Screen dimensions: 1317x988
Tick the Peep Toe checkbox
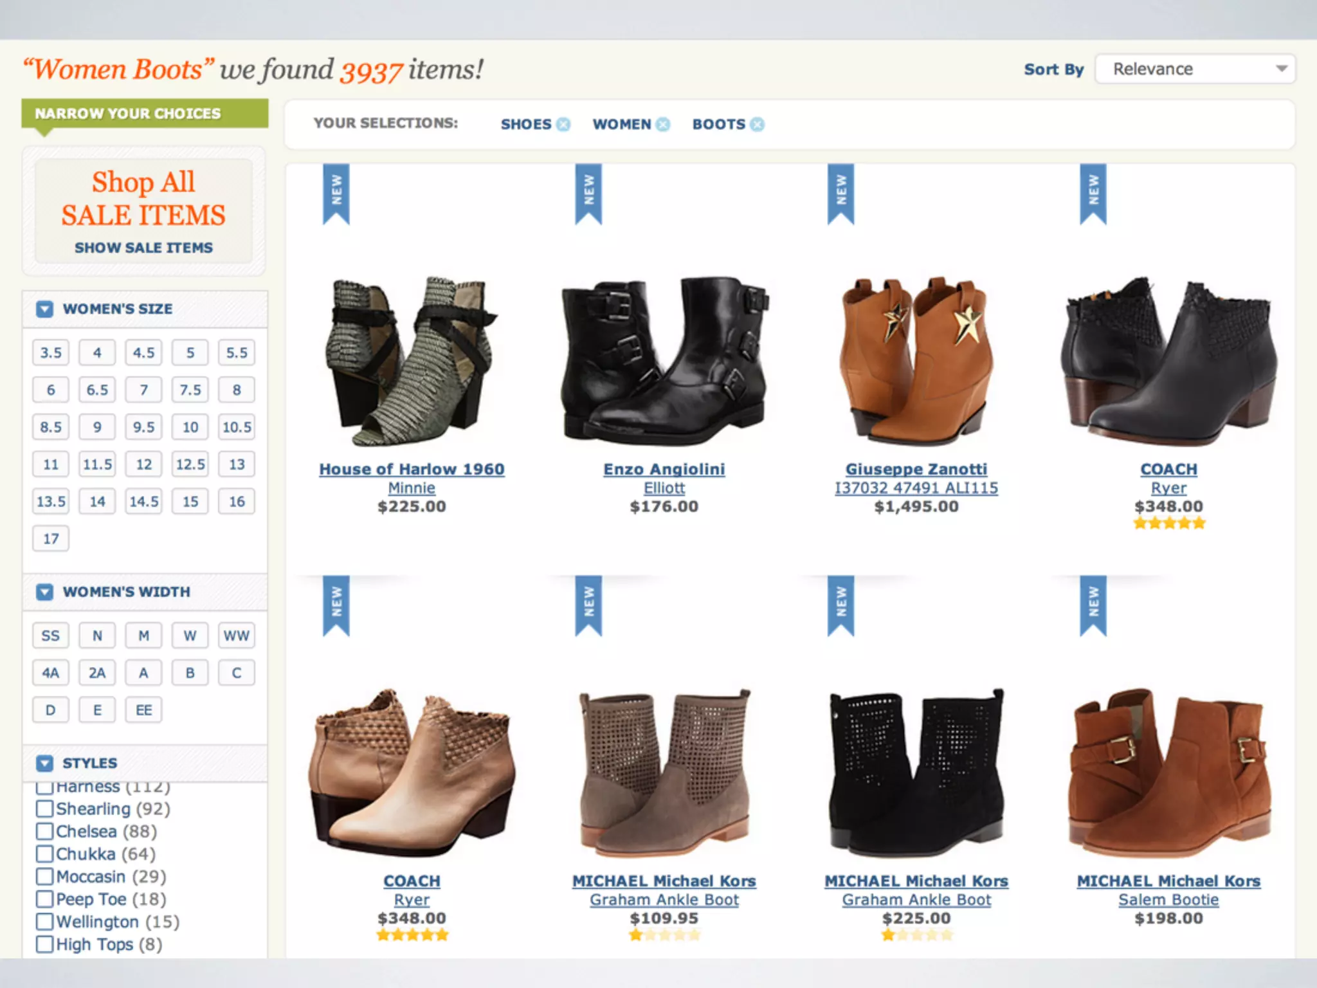click(x=44, y=899)
